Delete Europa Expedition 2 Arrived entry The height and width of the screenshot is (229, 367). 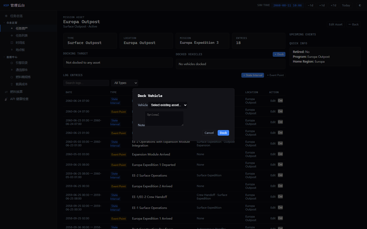pos(280,186)
